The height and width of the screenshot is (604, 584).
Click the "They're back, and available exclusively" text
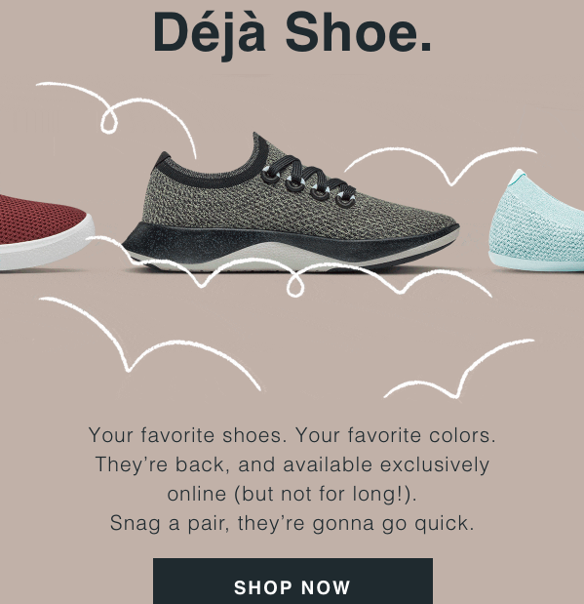[x=292, y=464]
